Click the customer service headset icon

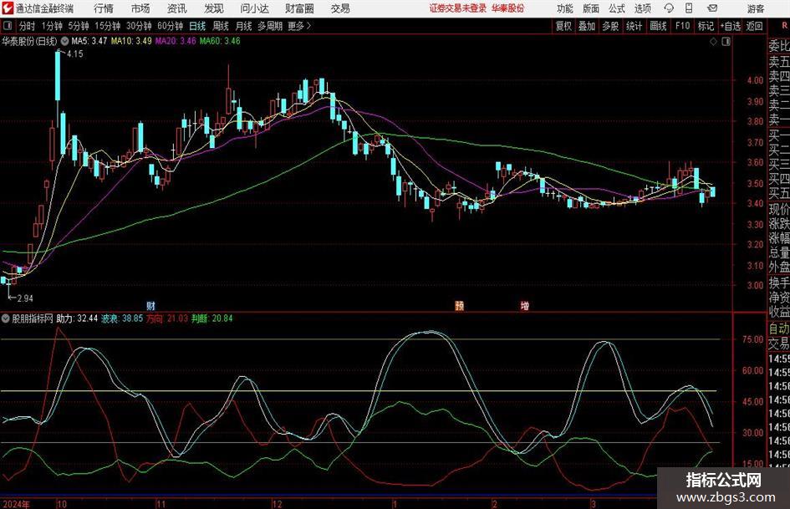669,8
